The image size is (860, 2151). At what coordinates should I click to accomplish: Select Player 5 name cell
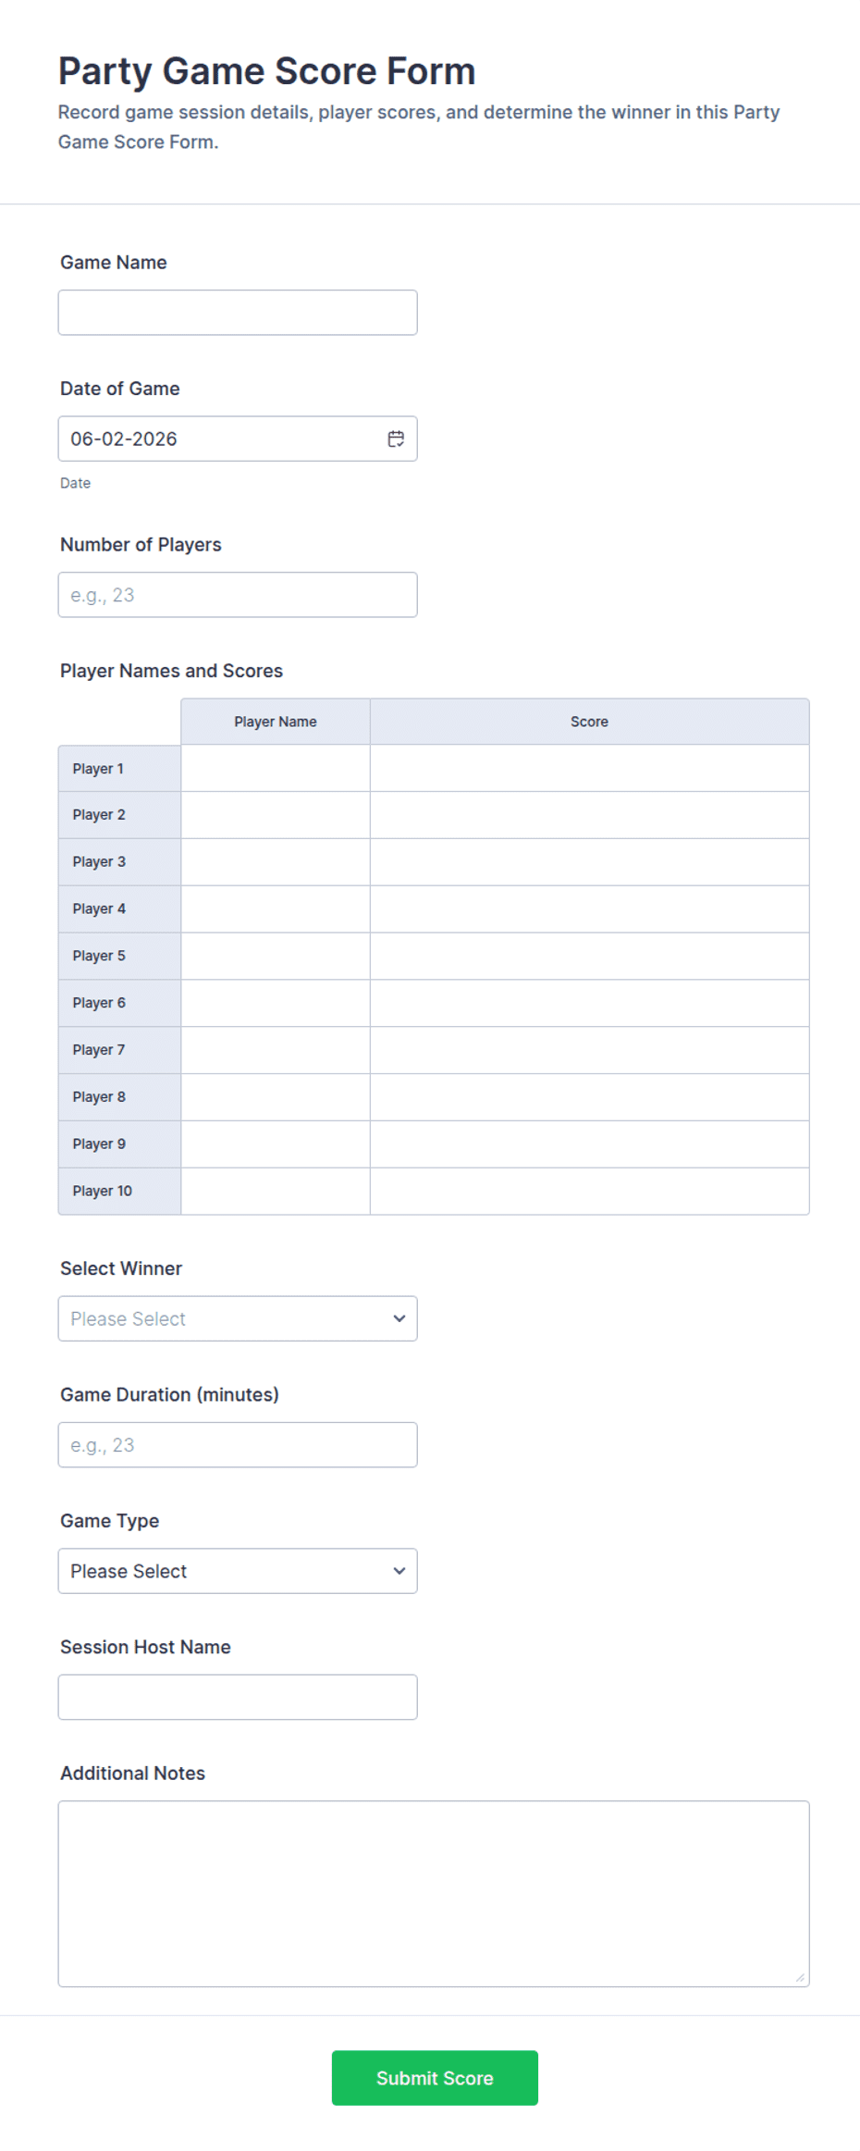click(x=276, y=956)
